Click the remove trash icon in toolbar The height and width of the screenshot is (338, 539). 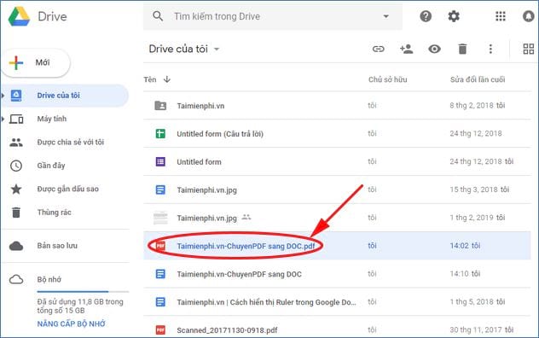click(x=463, y=49)
